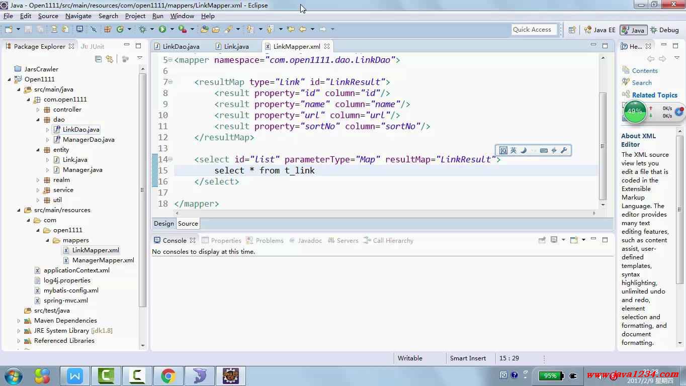The width and height of the screenshot is (686, 386).
Task: Click the Open Console monitor toolbar icon
Action: [x=79, y=30]
